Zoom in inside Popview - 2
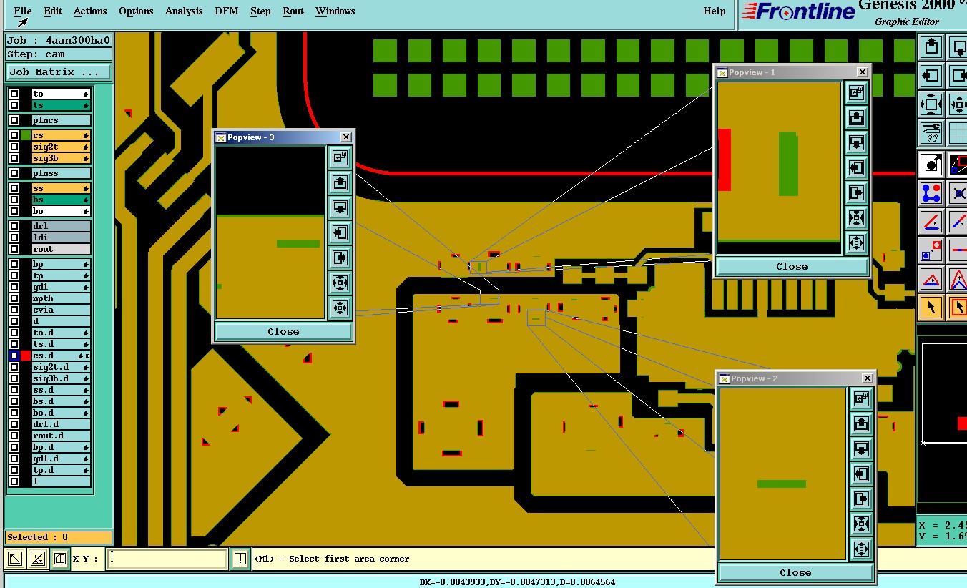Viewport: 967px width, 588px height. pyautogui.click(x=861, y=524)
